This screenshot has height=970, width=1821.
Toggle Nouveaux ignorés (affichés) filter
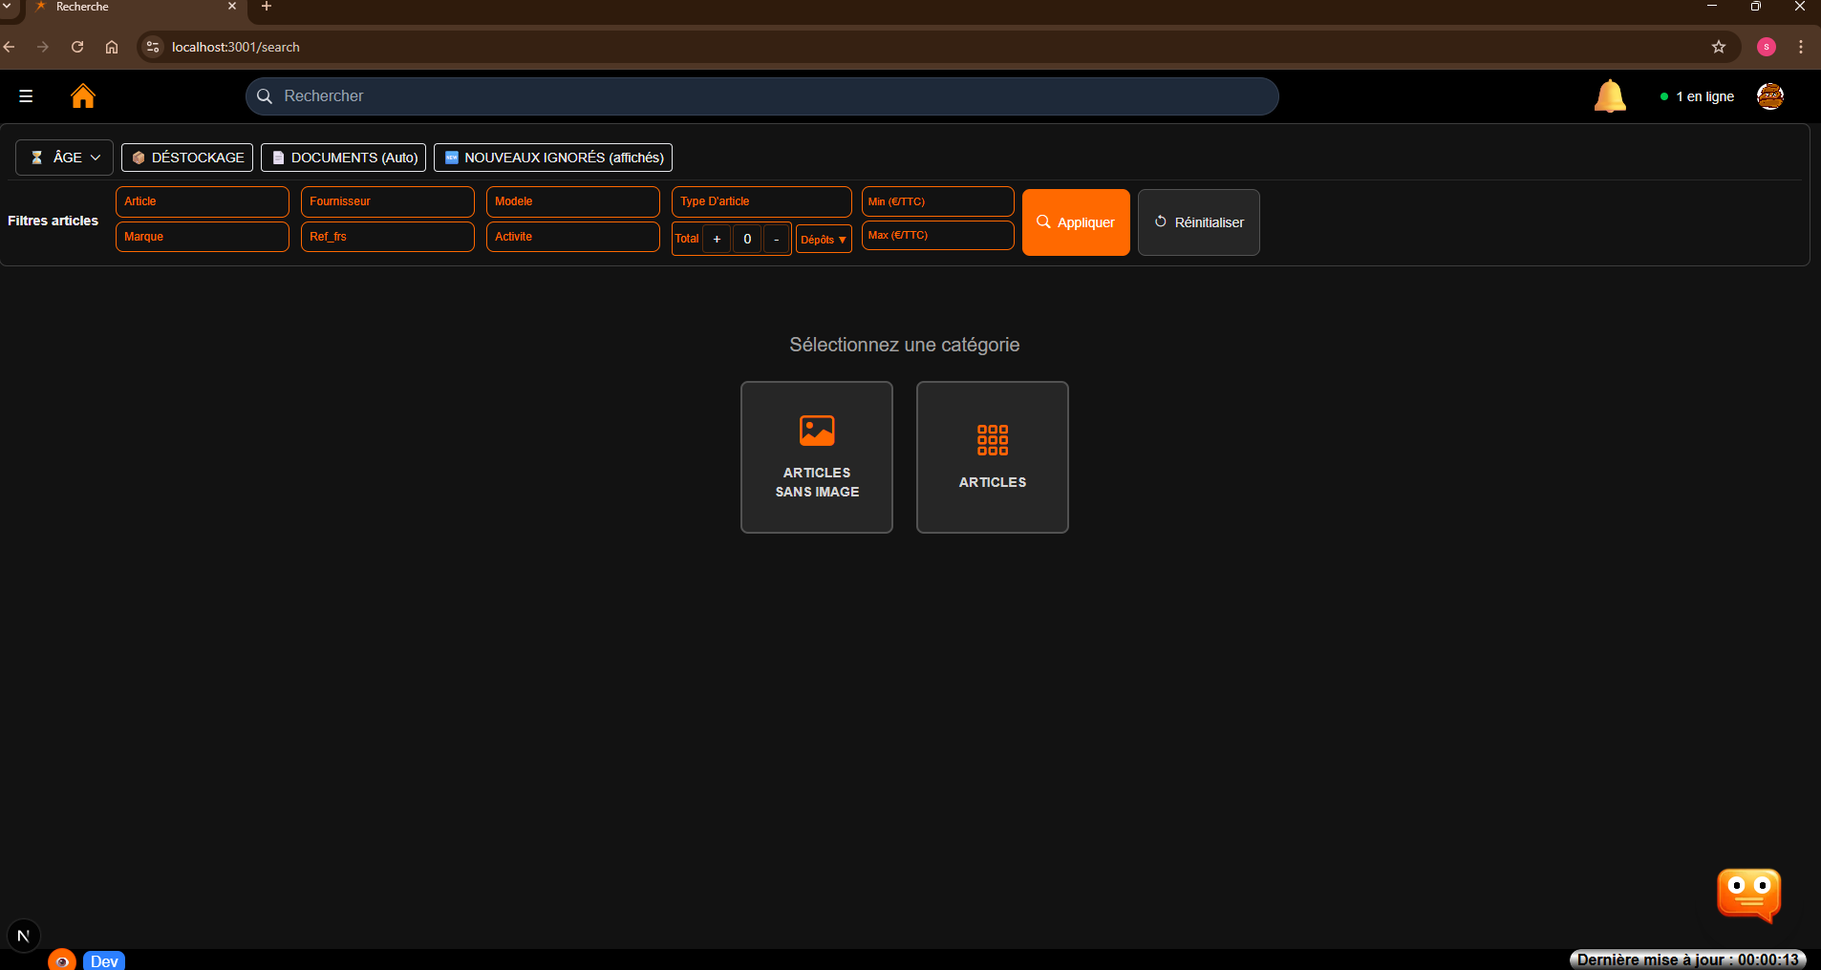[553, 158]
